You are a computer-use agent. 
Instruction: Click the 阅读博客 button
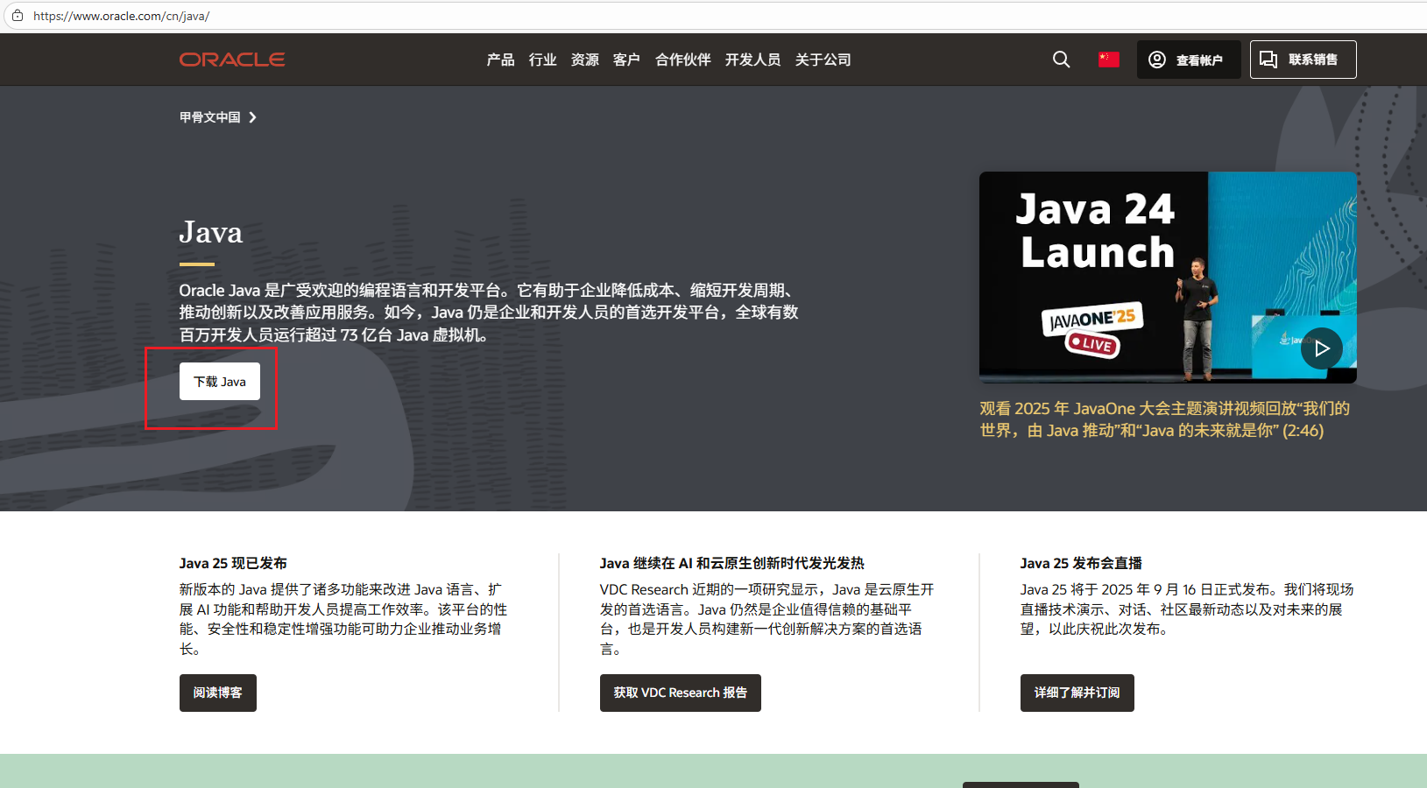coord(217,693)
